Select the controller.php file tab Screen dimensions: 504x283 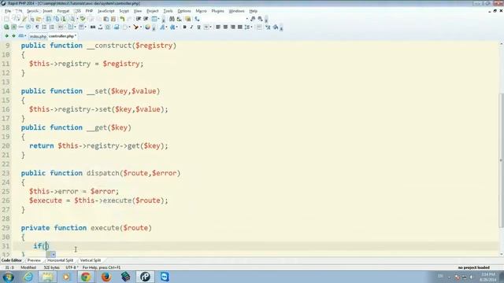62,36
